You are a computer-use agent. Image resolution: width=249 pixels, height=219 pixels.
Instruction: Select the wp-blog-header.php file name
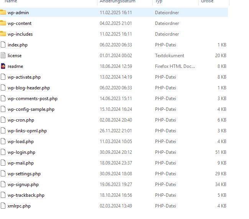pyautogui.click(x=28, y=88)
